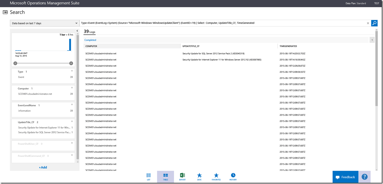Open Favorites searches
This screenshot has width=383, height=184.
pyautogui.click(x=216, y=177)
